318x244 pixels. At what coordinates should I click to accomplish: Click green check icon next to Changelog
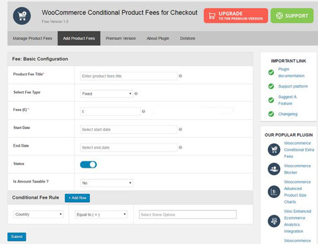click(x=271, y=114)
